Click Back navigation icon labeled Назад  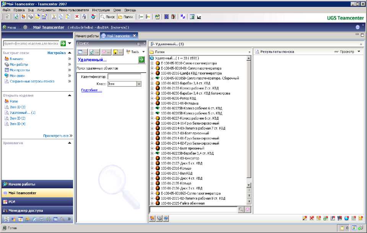click(x=9, y=28)
